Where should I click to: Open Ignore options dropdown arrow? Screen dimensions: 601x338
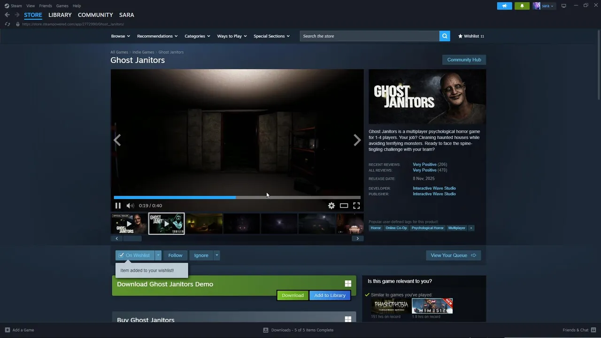(216, 255)
